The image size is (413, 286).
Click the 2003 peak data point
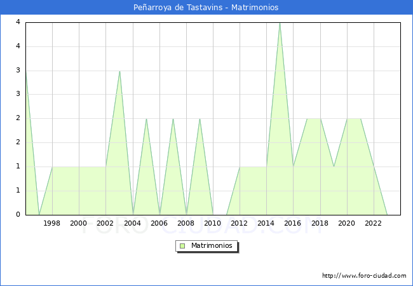tap(119, 71)
